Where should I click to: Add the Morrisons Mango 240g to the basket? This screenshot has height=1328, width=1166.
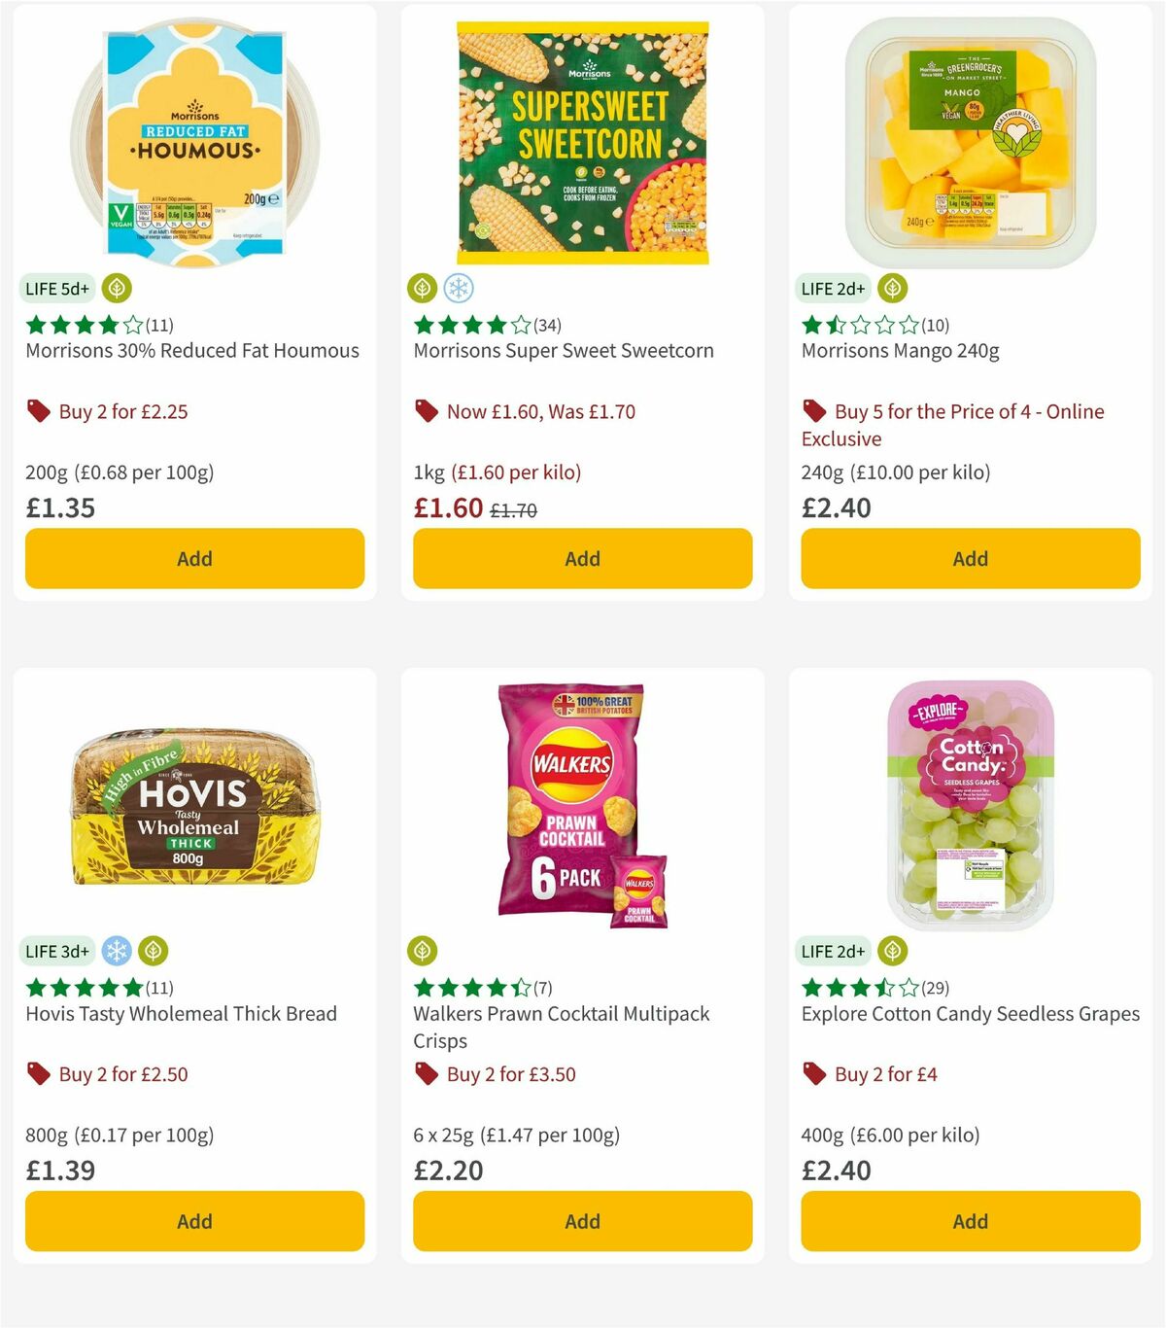tap(970, 558)
